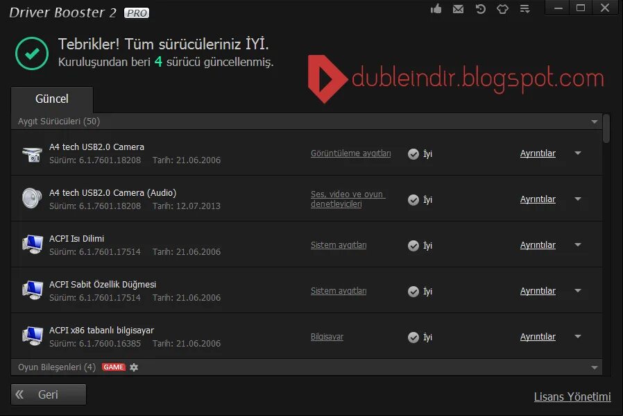This screenshot has height=416, width=623.
Task: Click 'Tebrikler! Tüm sürücüleriniz İYİ.' heading
Action: coord(163,44)
